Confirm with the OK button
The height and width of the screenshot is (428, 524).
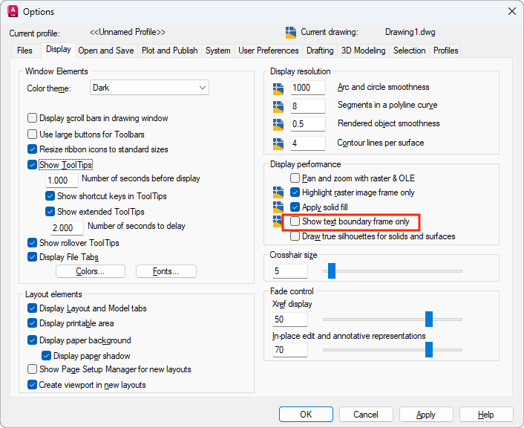(x=306, y=415)
